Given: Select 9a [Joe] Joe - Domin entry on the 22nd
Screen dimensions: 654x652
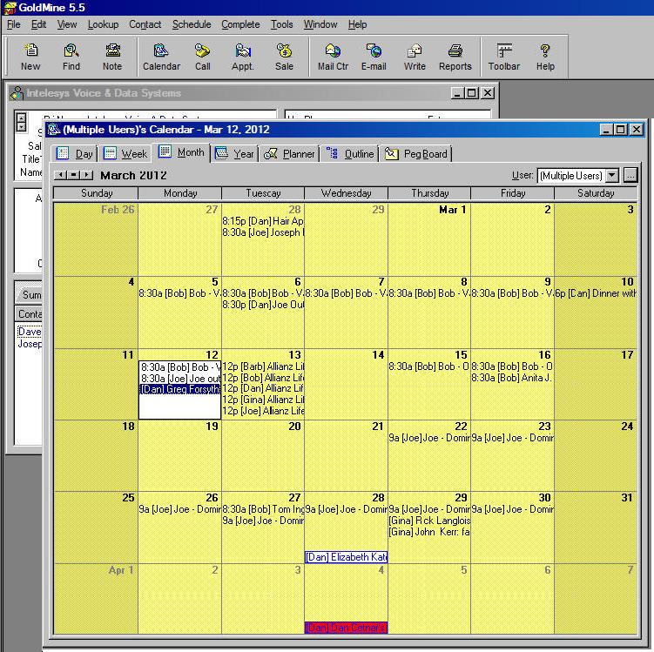Looking at the screenshot, I should [429, 438].
